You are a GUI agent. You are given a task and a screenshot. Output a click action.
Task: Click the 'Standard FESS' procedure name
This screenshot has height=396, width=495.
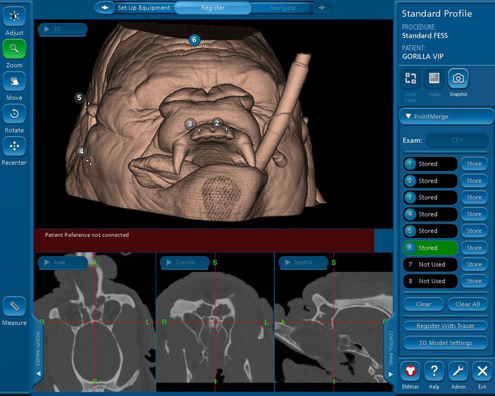pyautogui.click(x=425, y=35)
